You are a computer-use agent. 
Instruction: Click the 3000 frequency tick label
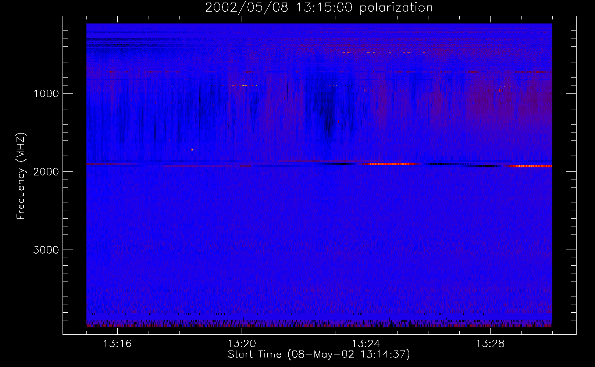click(46, 250)
